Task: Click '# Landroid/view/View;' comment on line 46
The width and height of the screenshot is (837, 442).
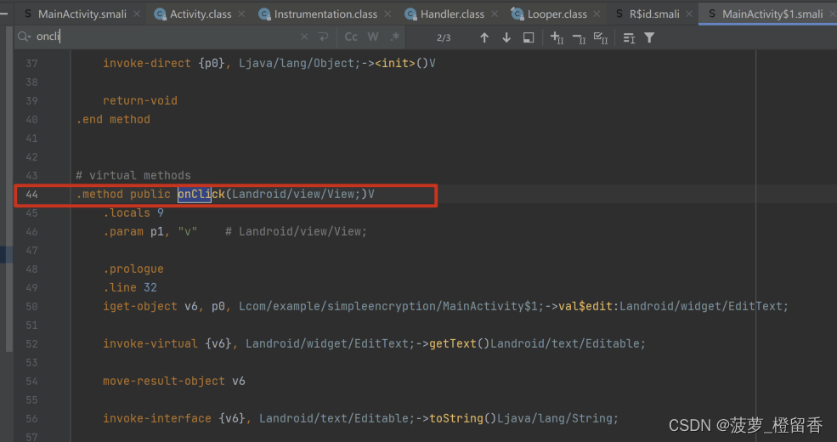Action: click(296, 231)
